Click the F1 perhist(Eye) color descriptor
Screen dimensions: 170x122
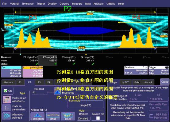pyautogui.click(x=33, y=72)
